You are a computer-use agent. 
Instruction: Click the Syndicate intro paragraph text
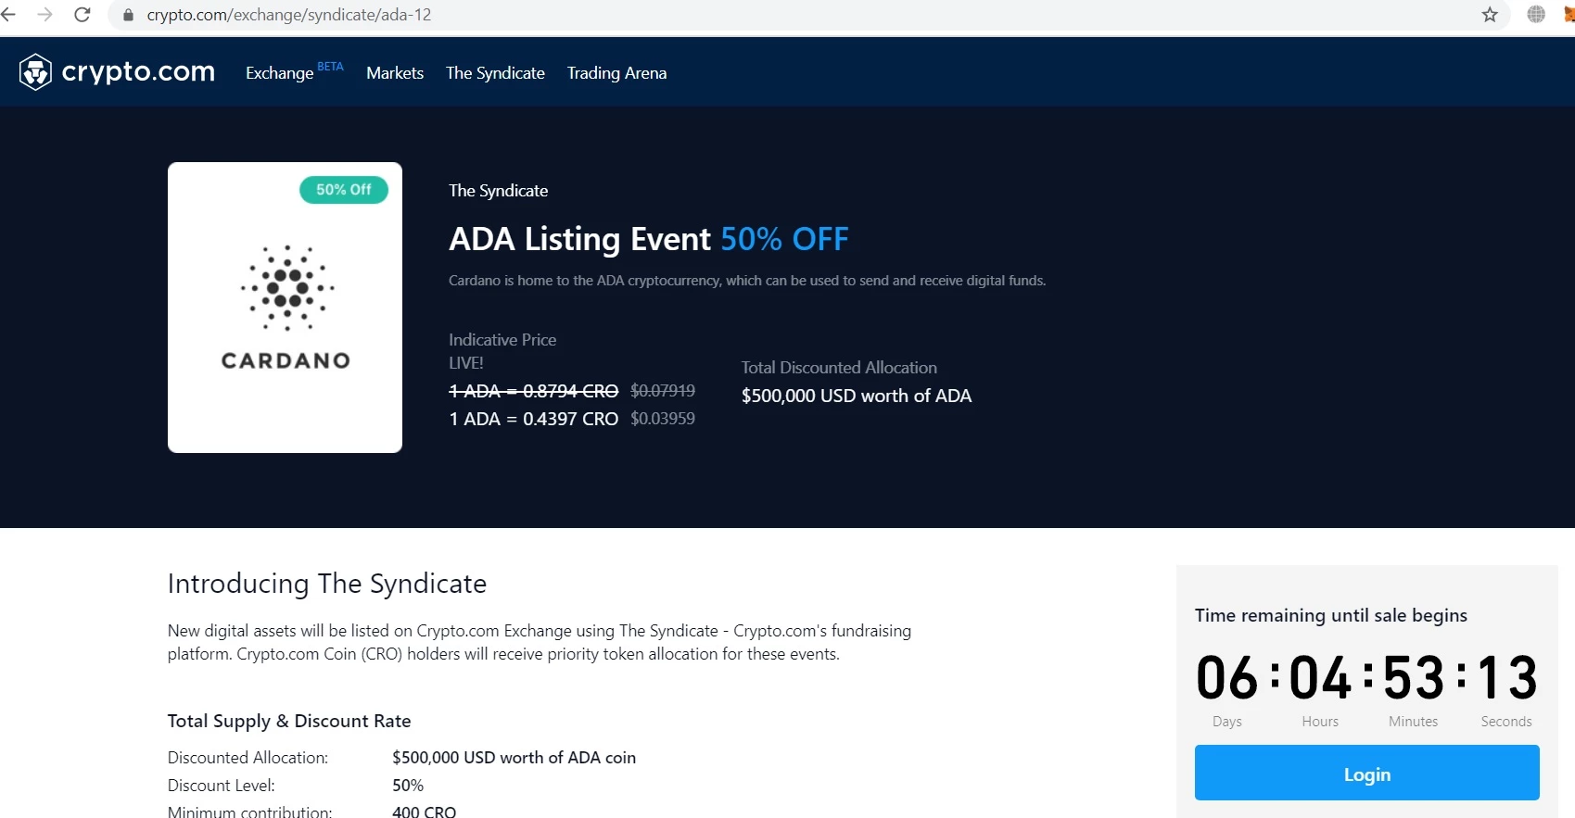540,642
